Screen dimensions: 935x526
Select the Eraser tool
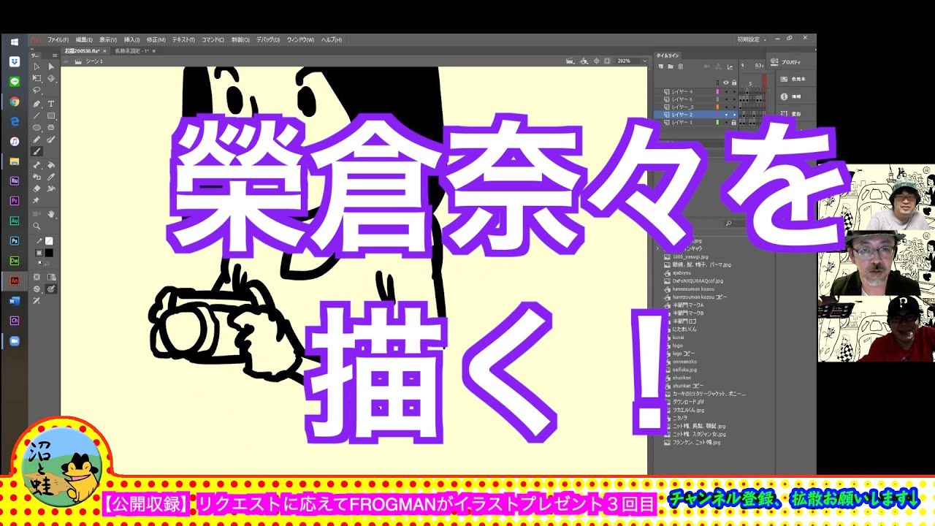(x=37, y=188)
